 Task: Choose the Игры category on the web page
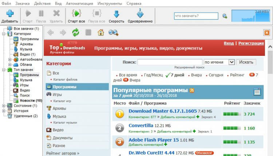pos(57,95)
